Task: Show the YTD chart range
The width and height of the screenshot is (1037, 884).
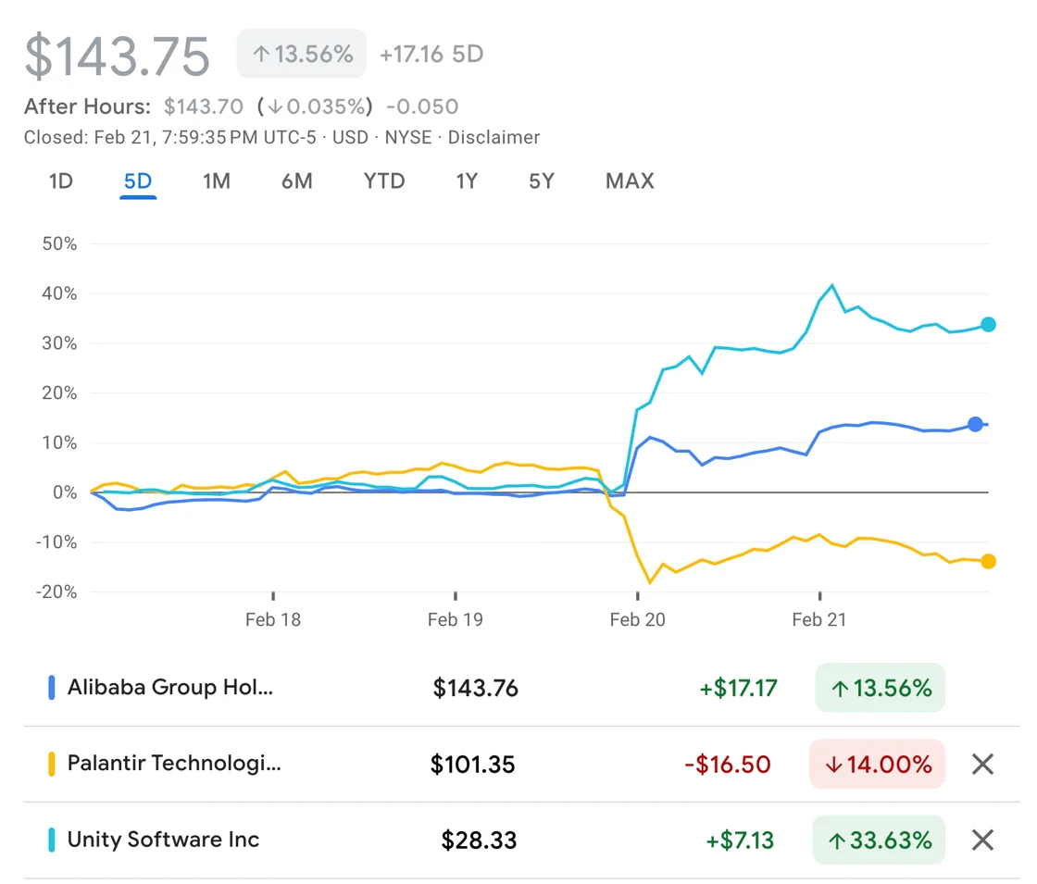Action: 383,181
